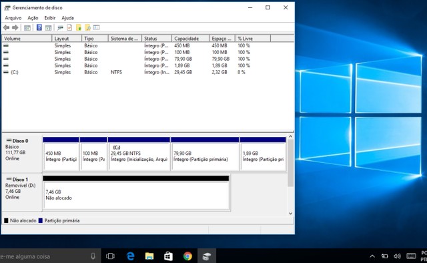This screenshot has width=427, height=263.
Task: Click the 2,32 GB free space cell
Action: click(x=220, y=72)
